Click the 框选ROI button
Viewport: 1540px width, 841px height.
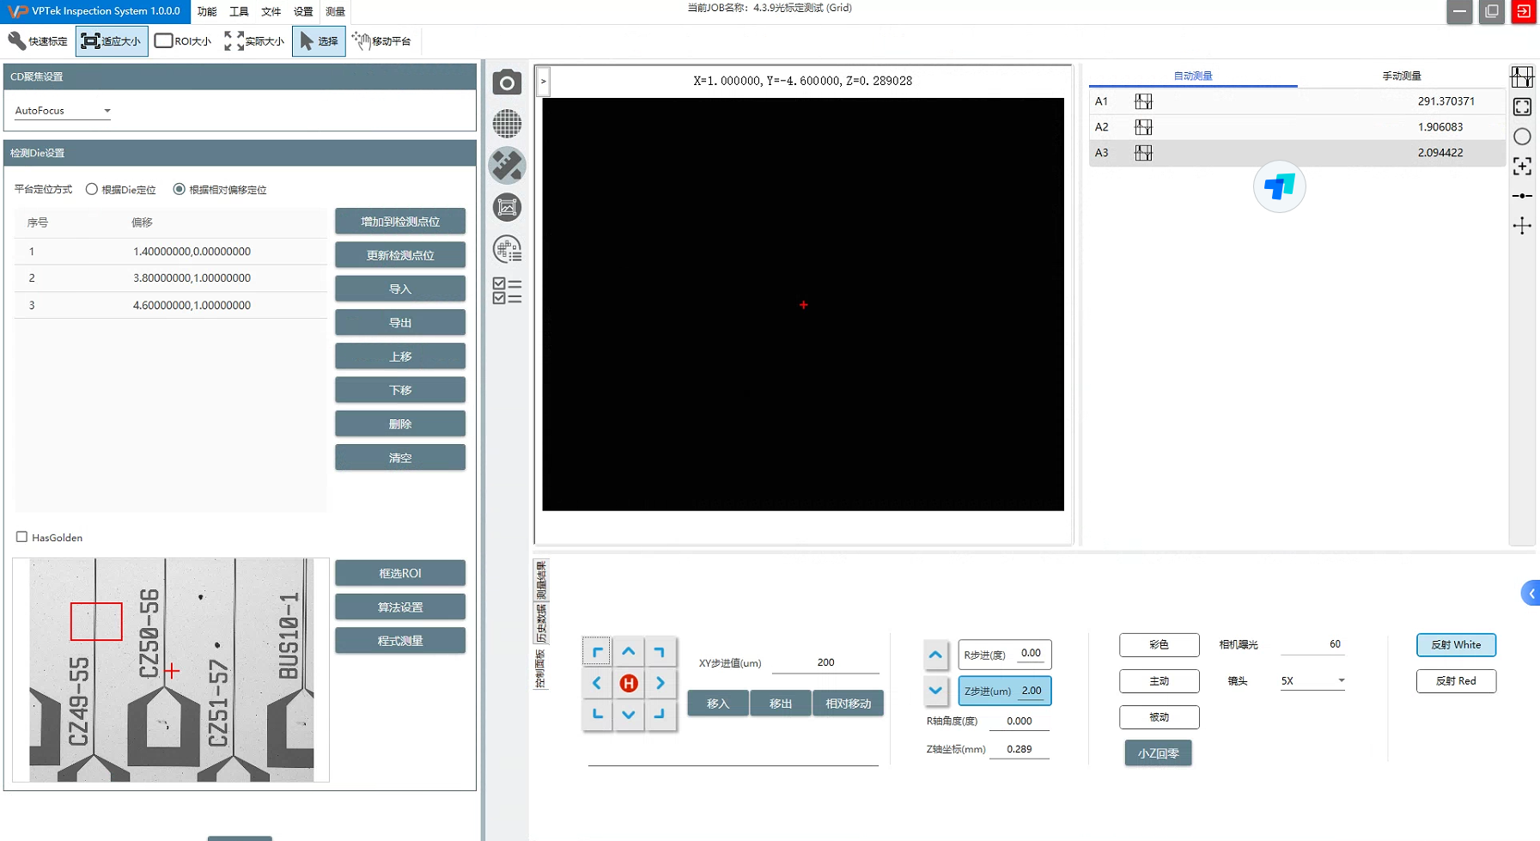[400, 573]
